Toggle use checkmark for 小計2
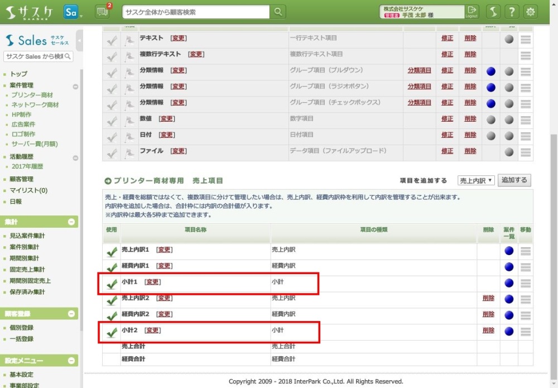This screenshot has width=558, height=388. [112, 332]
